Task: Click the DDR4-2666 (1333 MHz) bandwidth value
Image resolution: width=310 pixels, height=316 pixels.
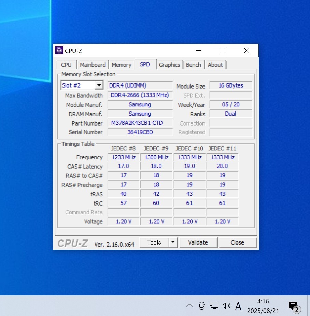Action: point(140,95)
